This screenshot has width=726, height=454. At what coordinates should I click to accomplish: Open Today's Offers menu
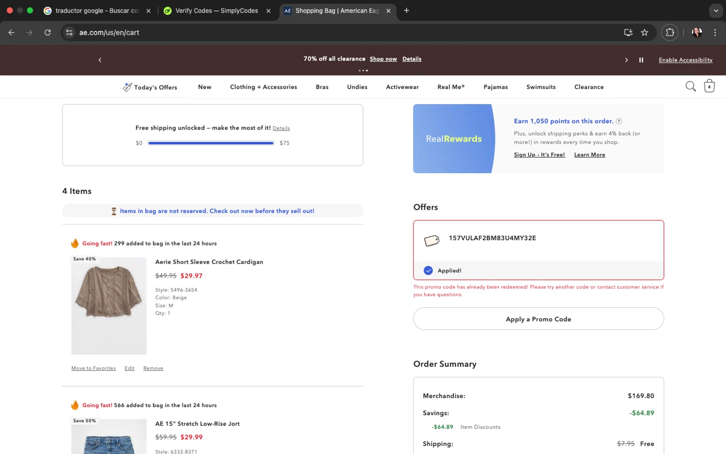click(x=150, y=87)
